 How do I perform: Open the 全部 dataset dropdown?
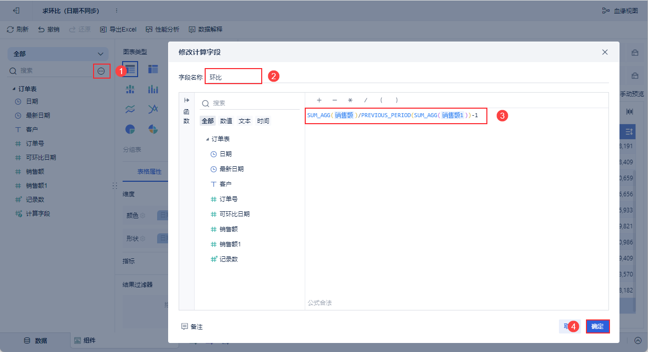pos(58,54)
